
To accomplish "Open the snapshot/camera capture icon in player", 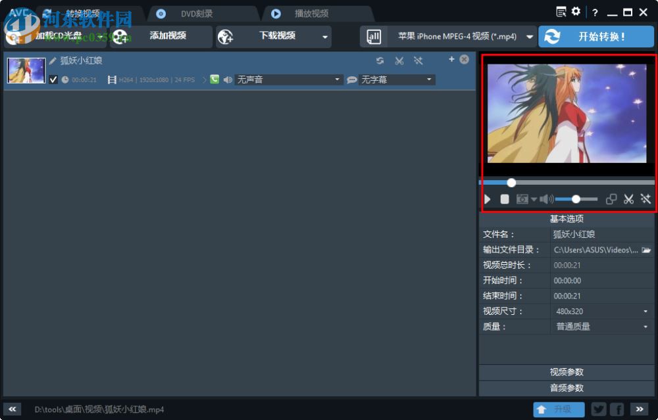I will (x=521, y=199).
